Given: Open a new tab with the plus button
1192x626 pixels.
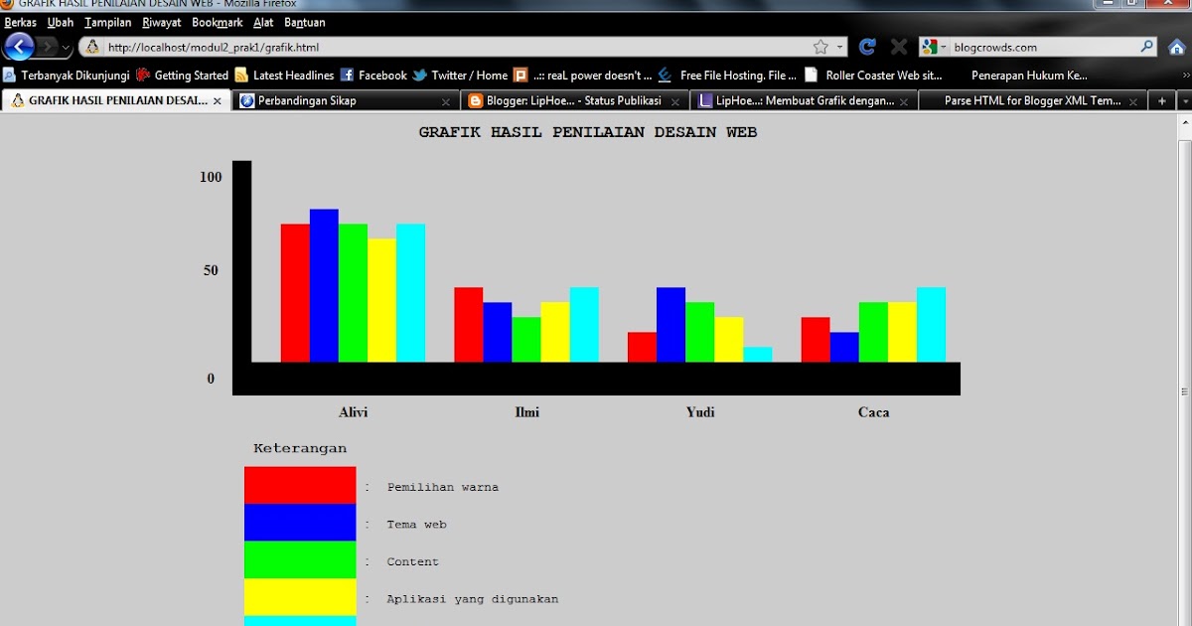Looking at the screenshot, I should coord(1161,100).
